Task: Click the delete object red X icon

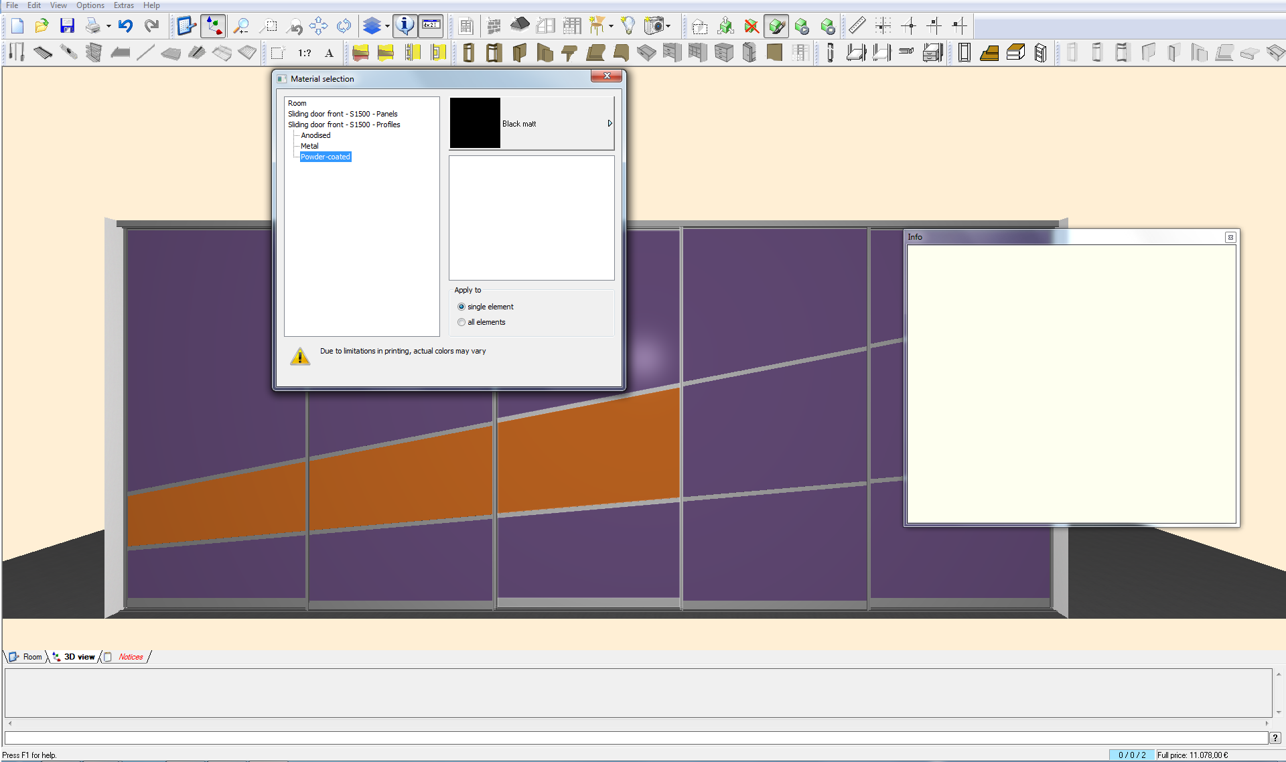Action: coord(752,26)
